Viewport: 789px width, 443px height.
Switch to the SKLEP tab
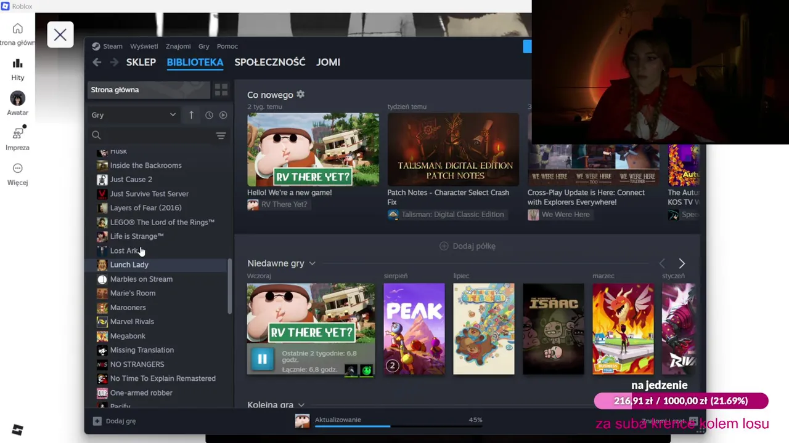141,62
